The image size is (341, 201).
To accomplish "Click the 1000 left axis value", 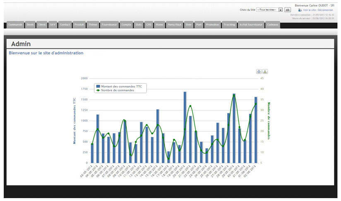I will tap(84, 121).
